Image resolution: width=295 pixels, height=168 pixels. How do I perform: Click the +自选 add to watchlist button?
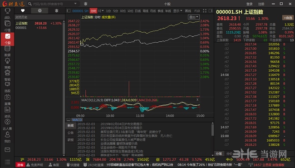[288, 18]
